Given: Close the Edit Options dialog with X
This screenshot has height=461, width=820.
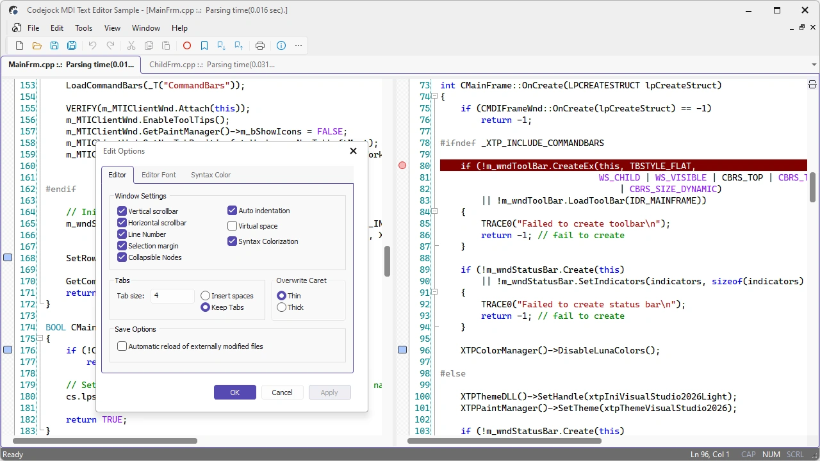Looking at the screenshot, I should click(x=353, y=151).
